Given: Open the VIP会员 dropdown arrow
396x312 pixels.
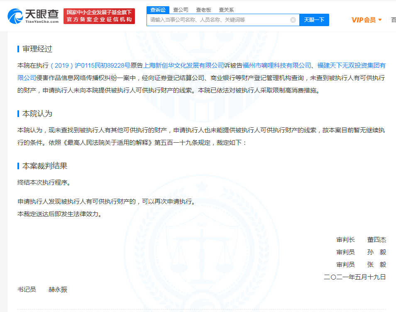Looking at the screenshot, I should click(x=380, y=19).
